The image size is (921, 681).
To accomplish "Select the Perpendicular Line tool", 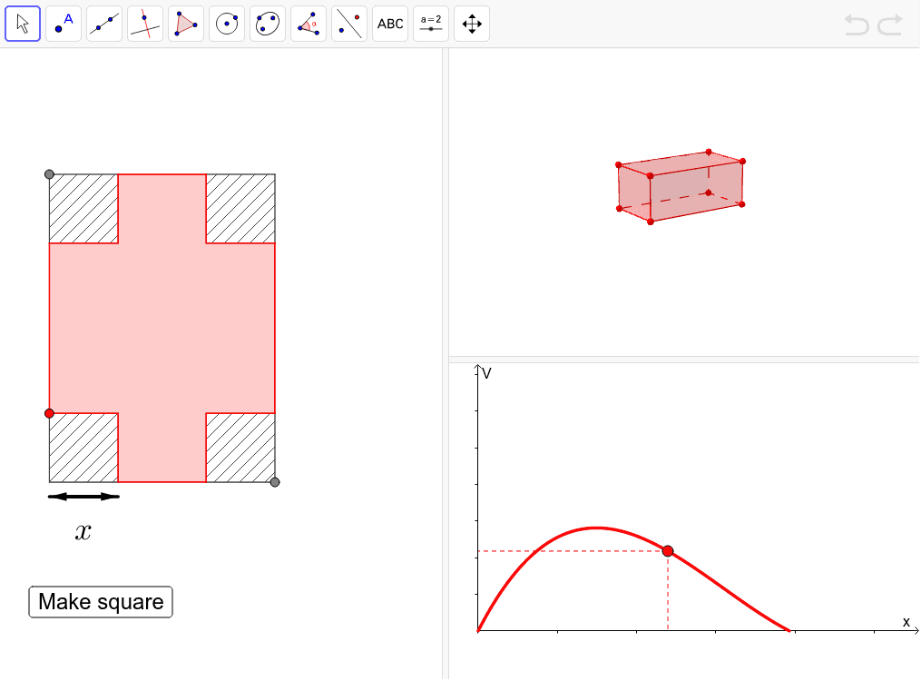I will coord(144,23).
